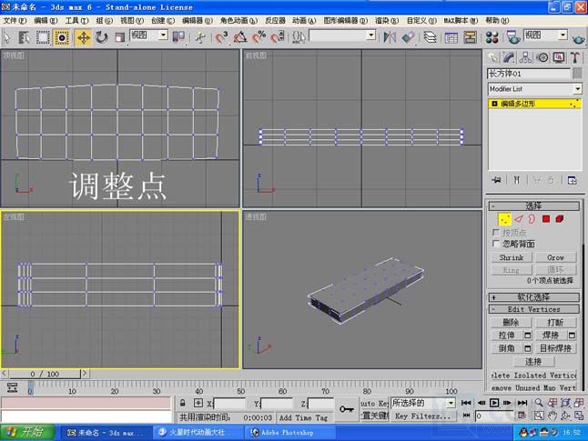This screenshot has width=588, height=441.
Task: Toggle Spinner Snap
Action: point(278,37)
